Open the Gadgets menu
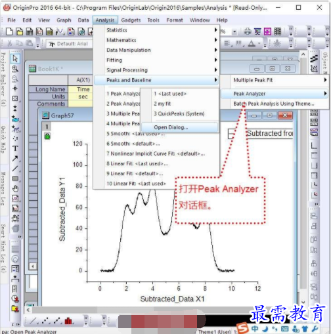The height and width of the screenshot is (334, 331). [131, 20]
